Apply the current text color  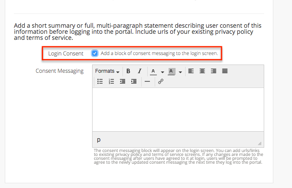[x=153, y=71]
